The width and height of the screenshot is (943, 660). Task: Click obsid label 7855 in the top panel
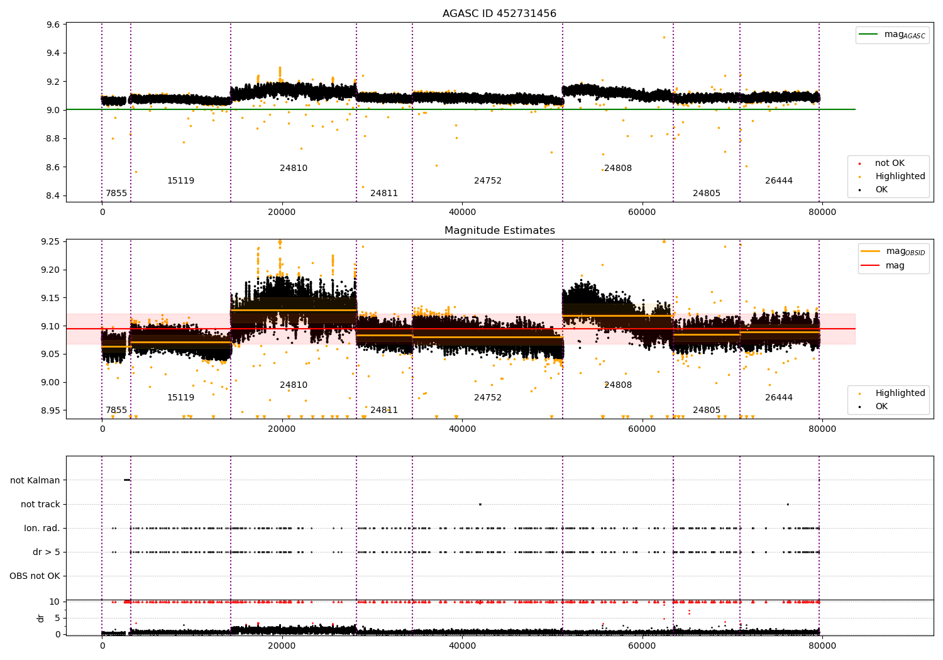point(116,194)
